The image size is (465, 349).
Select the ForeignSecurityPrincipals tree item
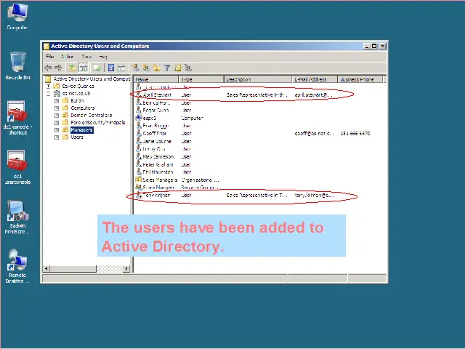pos(98,123)
